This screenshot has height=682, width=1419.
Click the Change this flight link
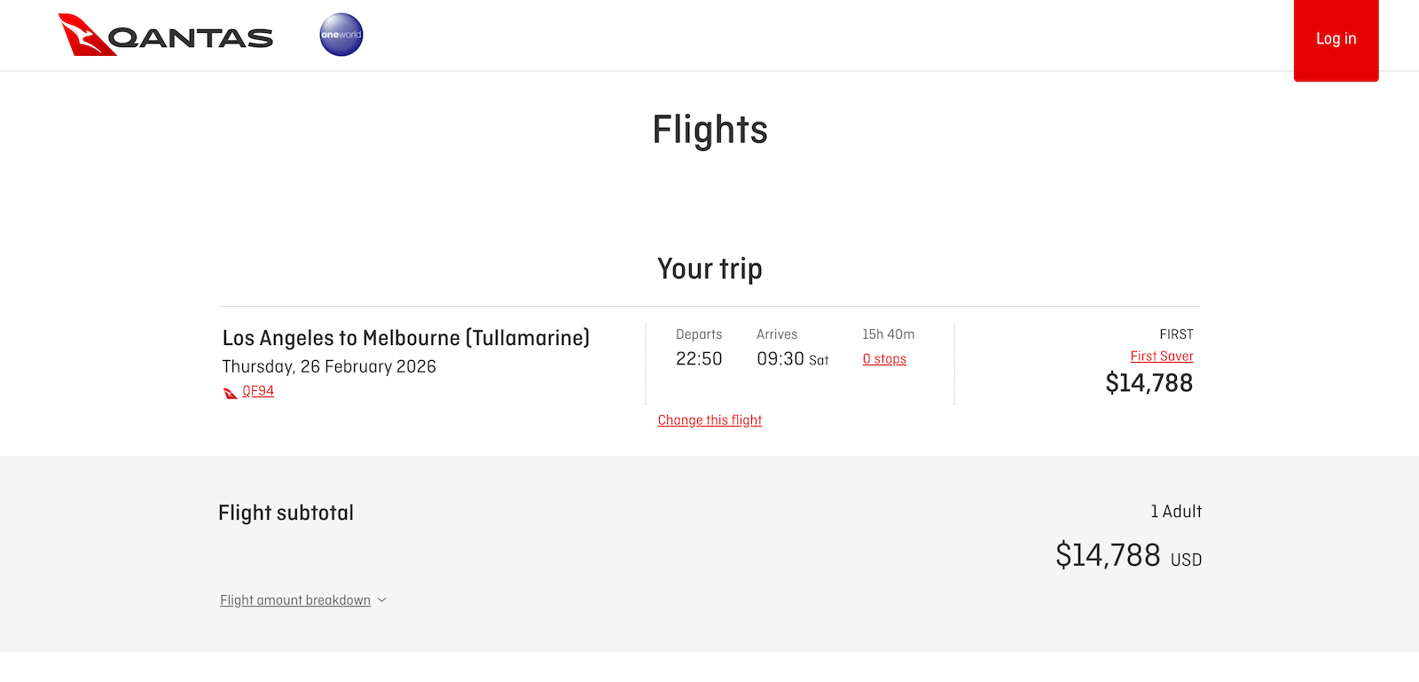(x=709, y=420)
